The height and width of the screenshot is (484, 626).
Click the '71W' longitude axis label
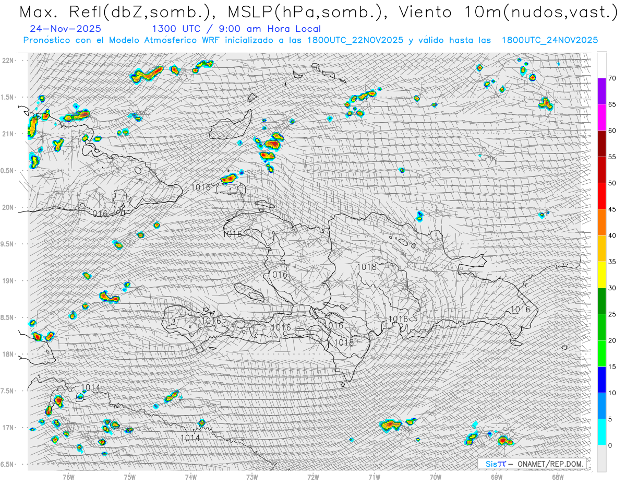pyautogui.click(x=374, y=477)
